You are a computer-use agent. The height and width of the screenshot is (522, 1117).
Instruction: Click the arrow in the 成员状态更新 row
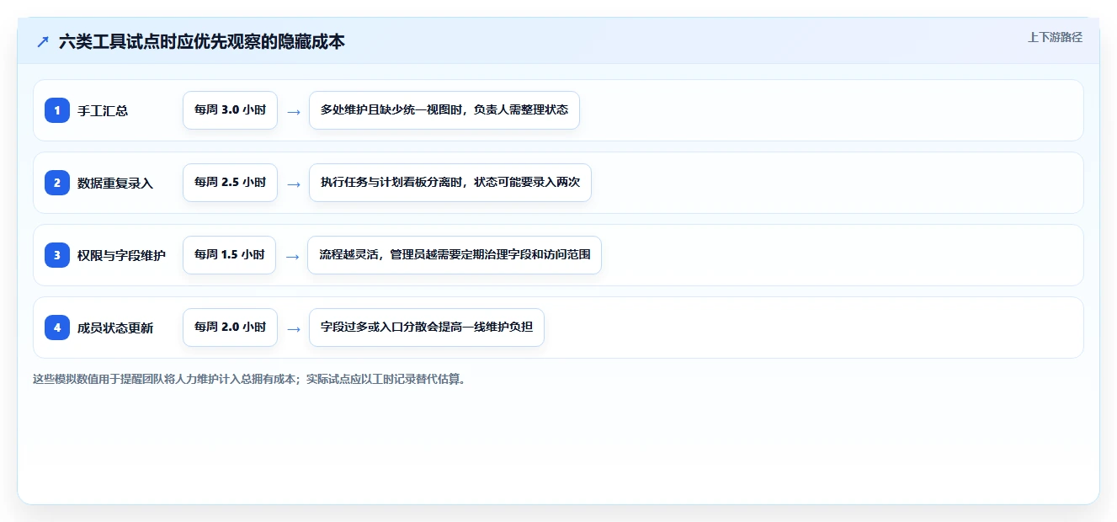[x=294, y=328]
